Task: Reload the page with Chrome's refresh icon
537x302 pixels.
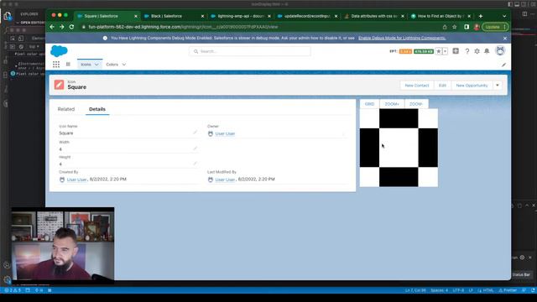Action: click(71, 27)
